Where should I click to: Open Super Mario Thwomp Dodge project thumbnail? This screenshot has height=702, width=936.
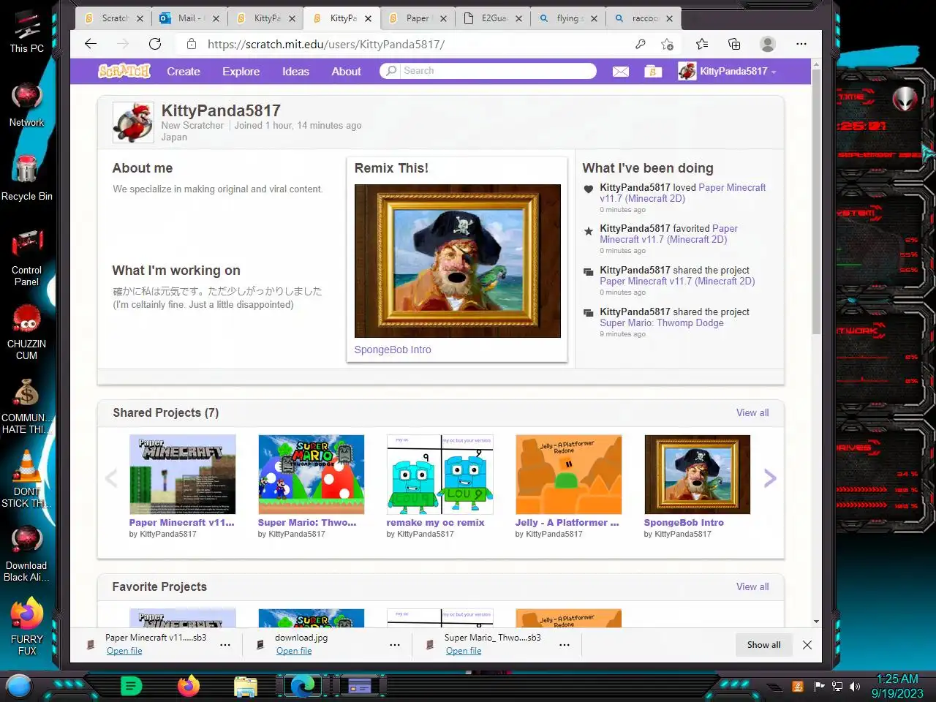pos(311,475)
